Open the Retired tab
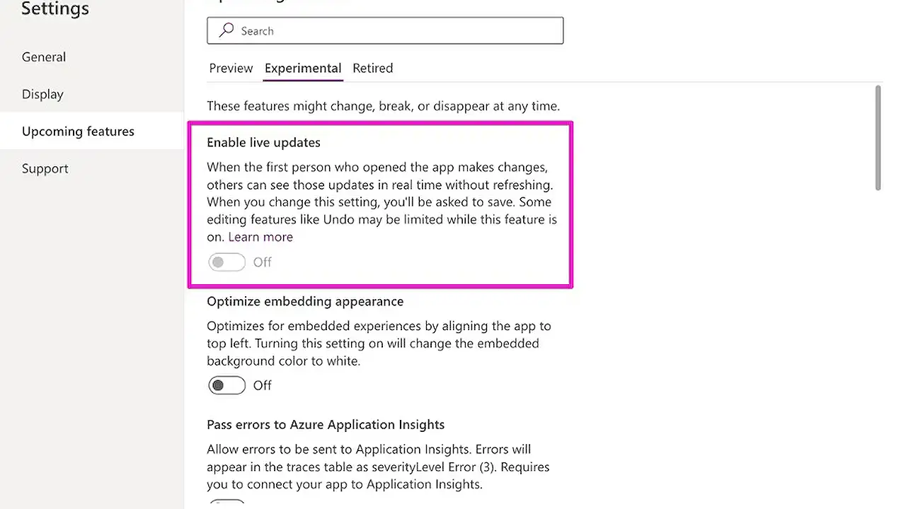The width and height of the screenshot is (906, 509). (372, 69)
